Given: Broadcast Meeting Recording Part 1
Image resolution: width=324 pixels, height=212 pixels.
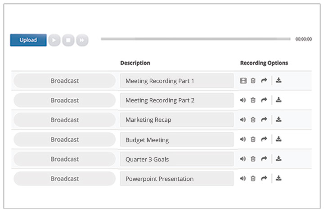Looking at the screenshot, I should pyautogui.click(x=65, y=81).
